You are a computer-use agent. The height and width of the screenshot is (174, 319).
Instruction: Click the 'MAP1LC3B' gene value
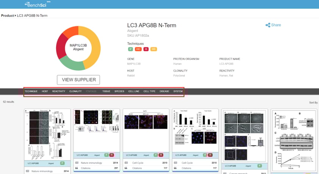coord(134,64)
